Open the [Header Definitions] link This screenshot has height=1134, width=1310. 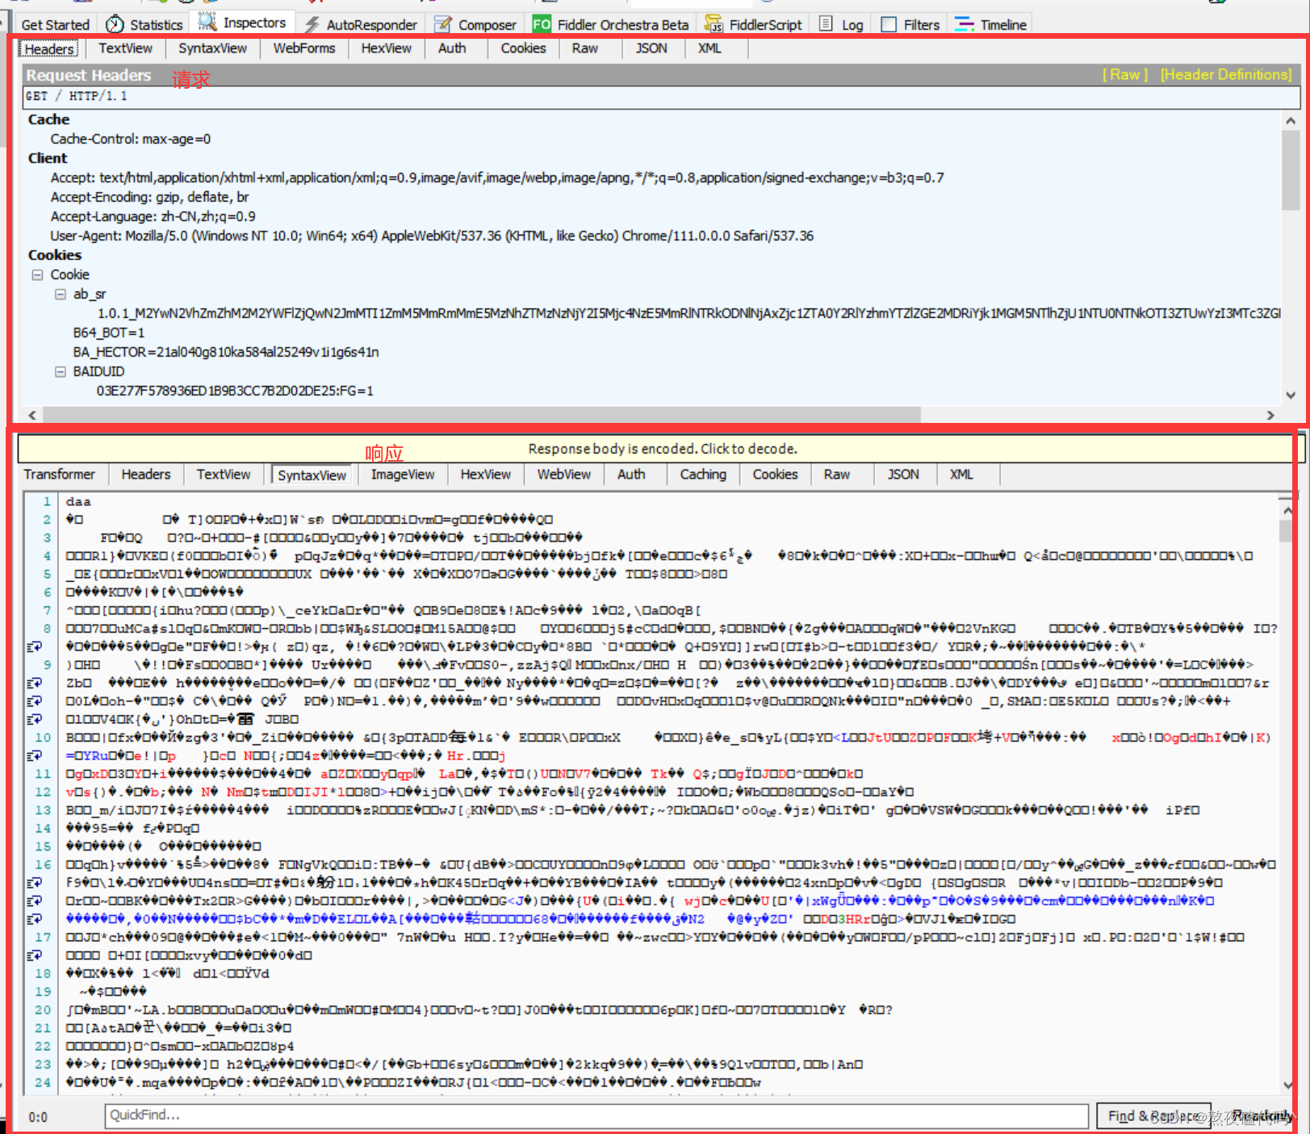pyautogui.click(x=1226, y=75)
